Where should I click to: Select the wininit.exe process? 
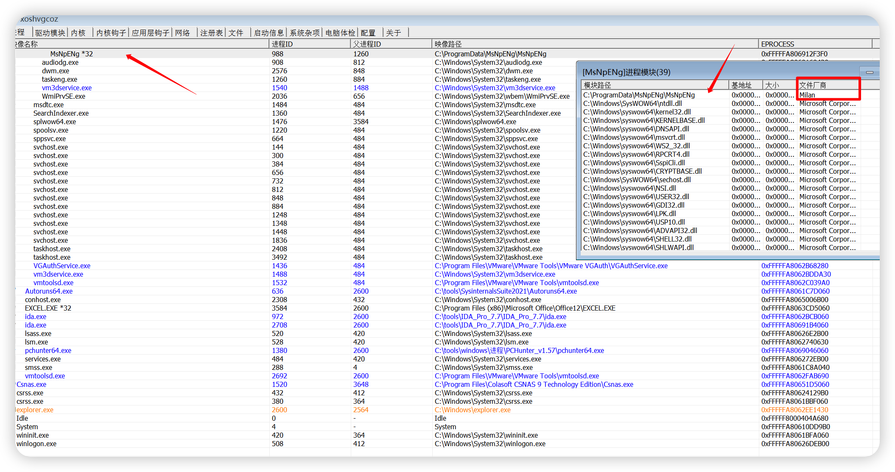[x=32, y=435]
